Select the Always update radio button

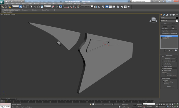[163, 80]
